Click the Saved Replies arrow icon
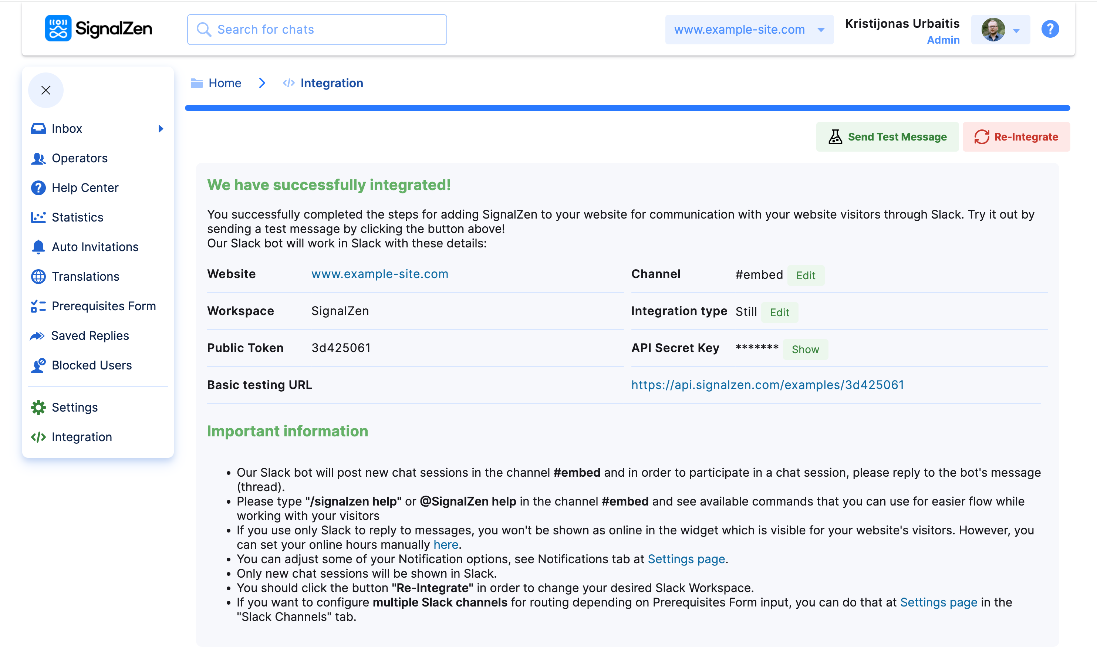1097x659 pixels. pyautogui.click(x=37, y=336)
